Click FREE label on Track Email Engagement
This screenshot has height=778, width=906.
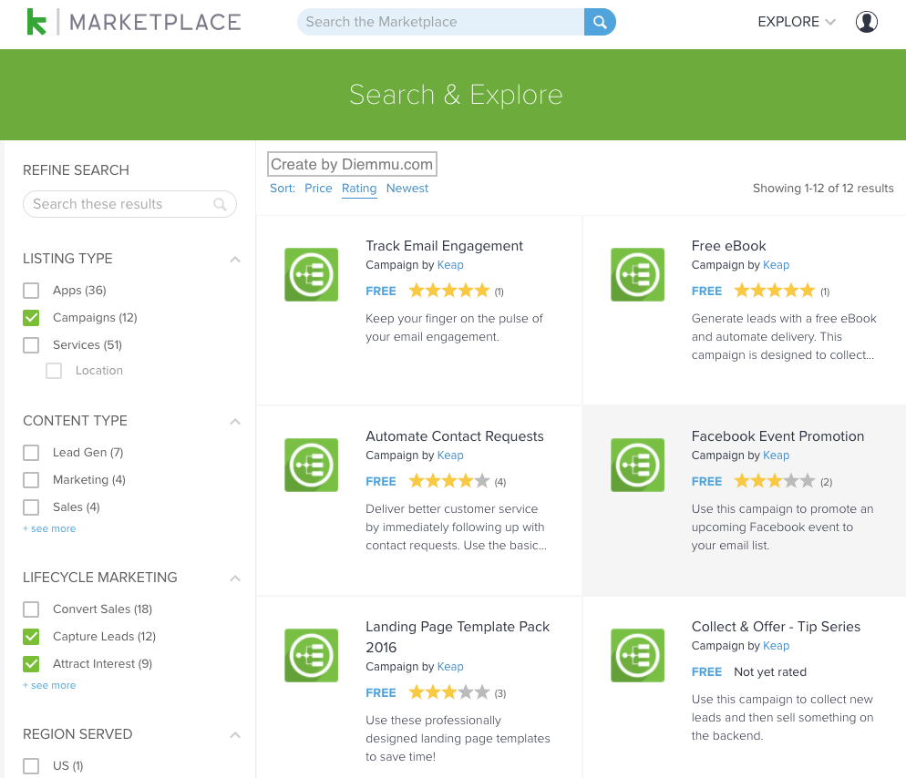pos(381,292)
